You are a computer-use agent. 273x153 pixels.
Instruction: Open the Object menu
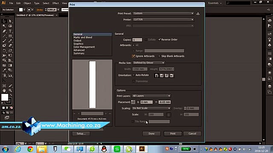click(27, 3)
